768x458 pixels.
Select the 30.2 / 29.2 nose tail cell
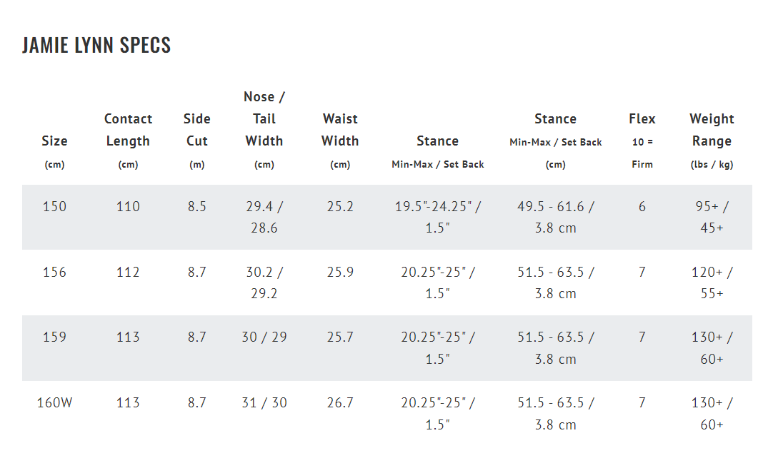(264, 283)
